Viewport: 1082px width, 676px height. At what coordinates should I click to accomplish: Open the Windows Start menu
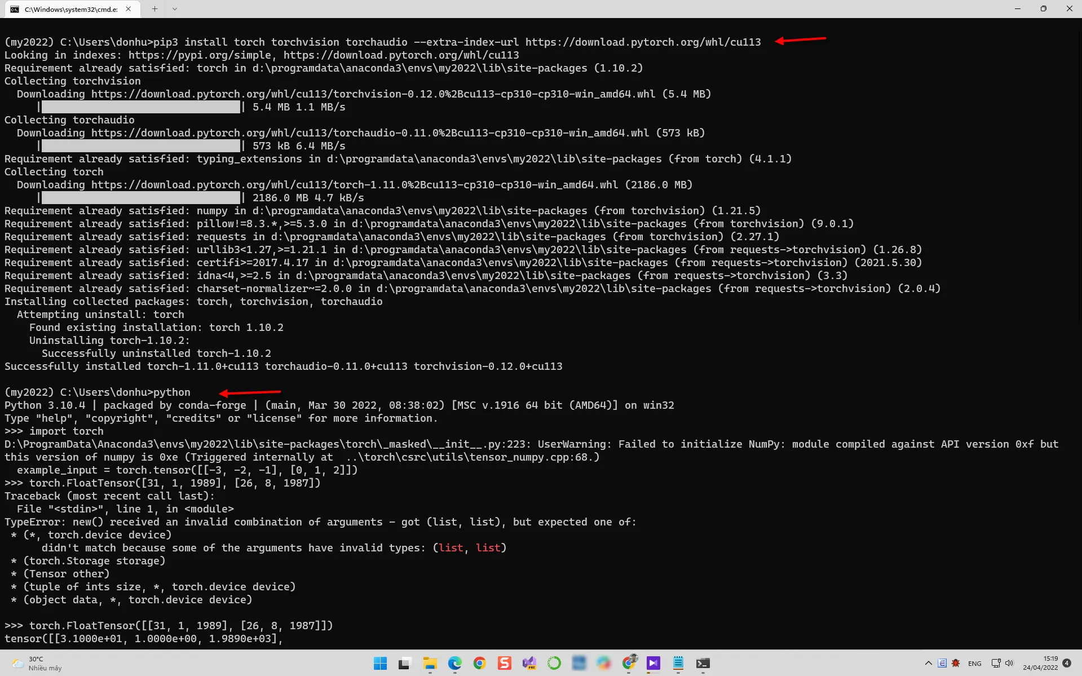380,663
